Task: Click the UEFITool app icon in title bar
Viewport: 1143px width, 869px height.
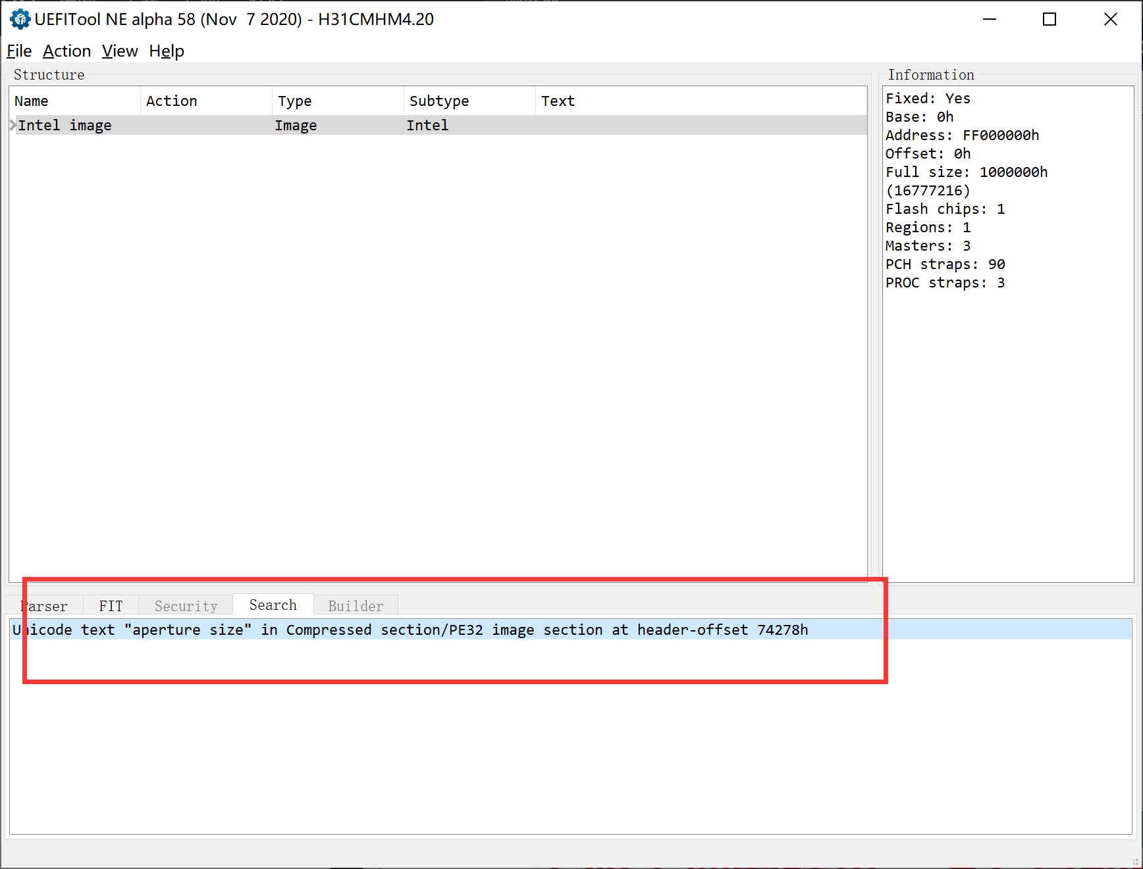Action: (20, 20)
